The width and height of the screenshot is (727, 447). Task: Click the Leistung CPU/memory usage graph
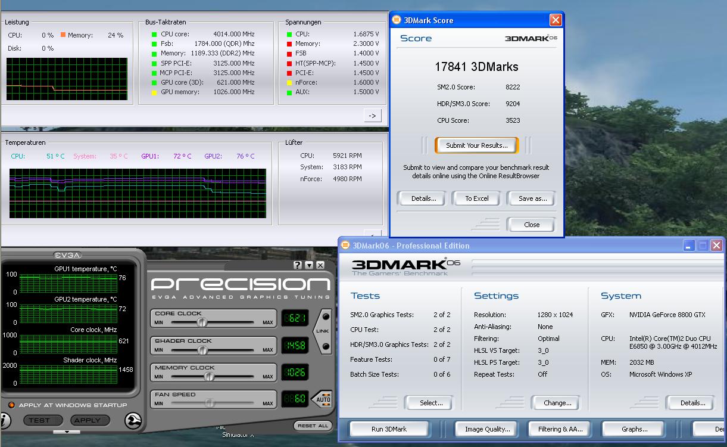67,79
